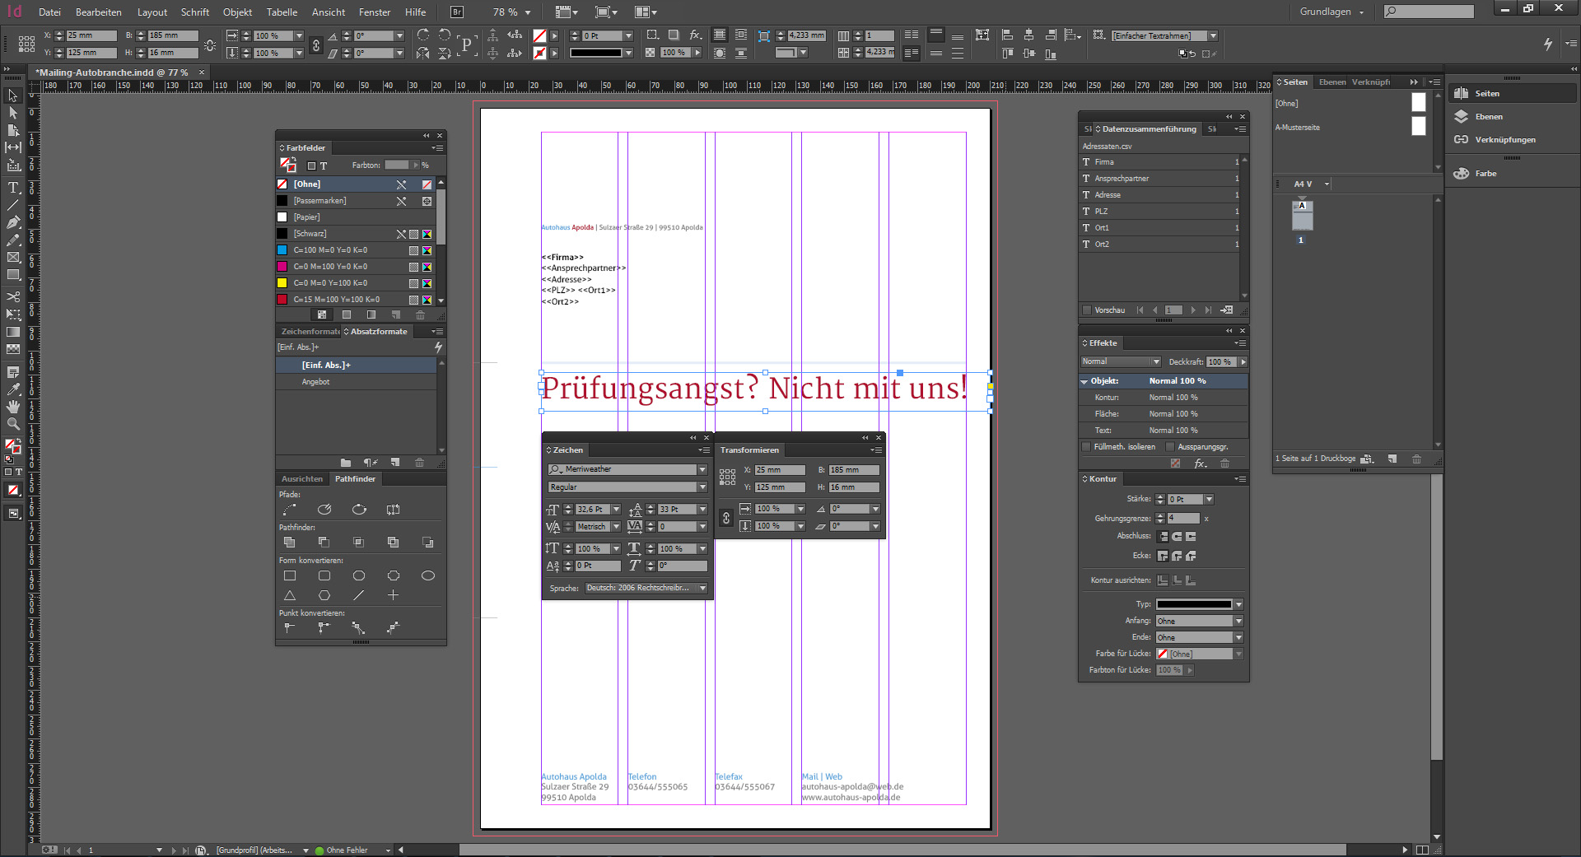
Task: Enable the Vorschau checkbox
Action: point(1087,310)
